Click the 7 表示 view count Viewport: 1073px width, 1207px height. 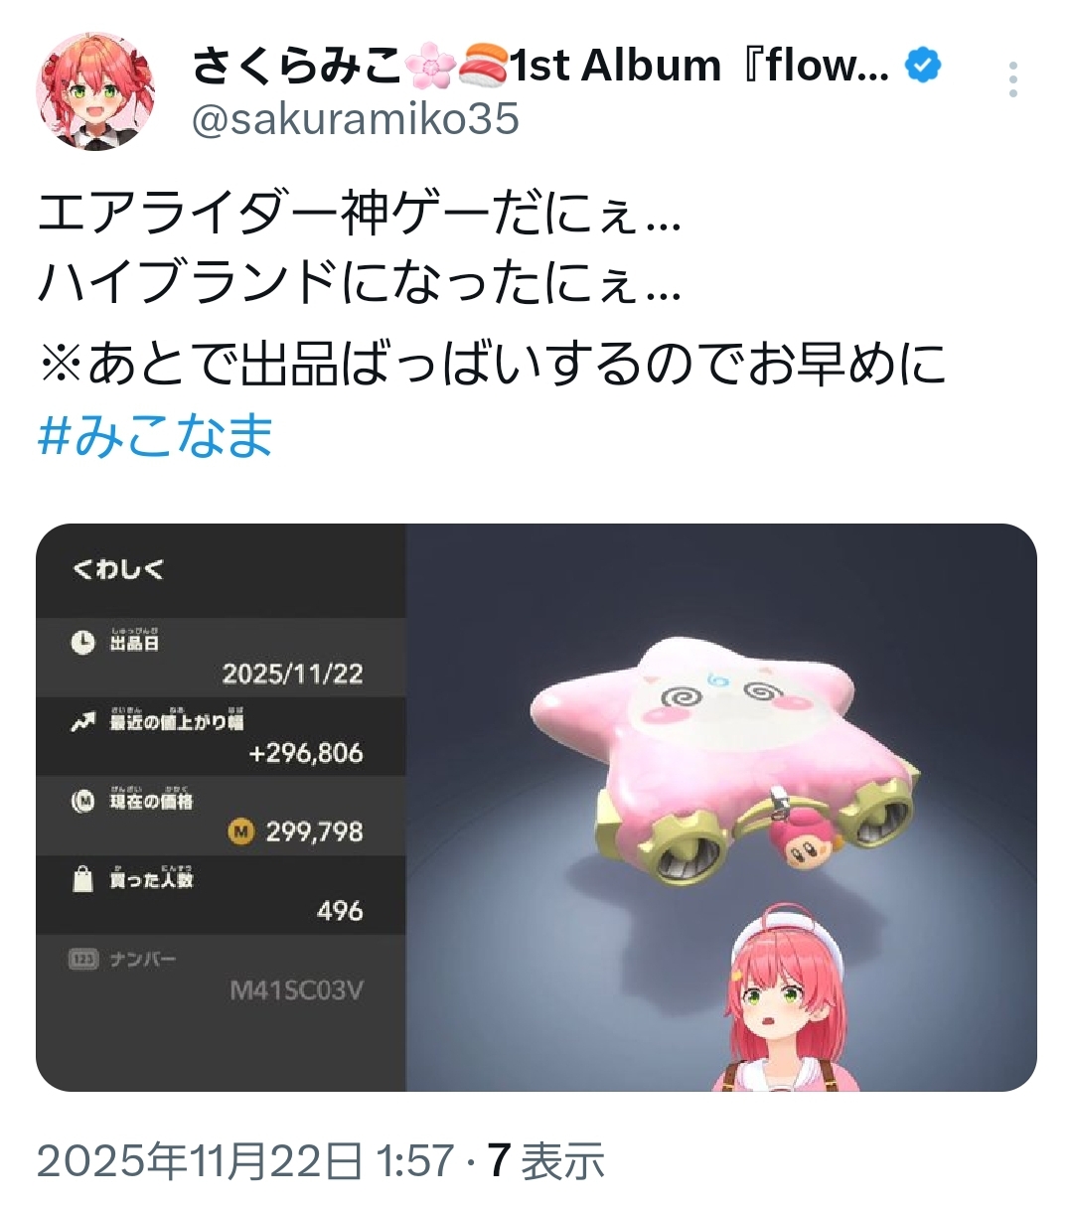[545, 1159]
